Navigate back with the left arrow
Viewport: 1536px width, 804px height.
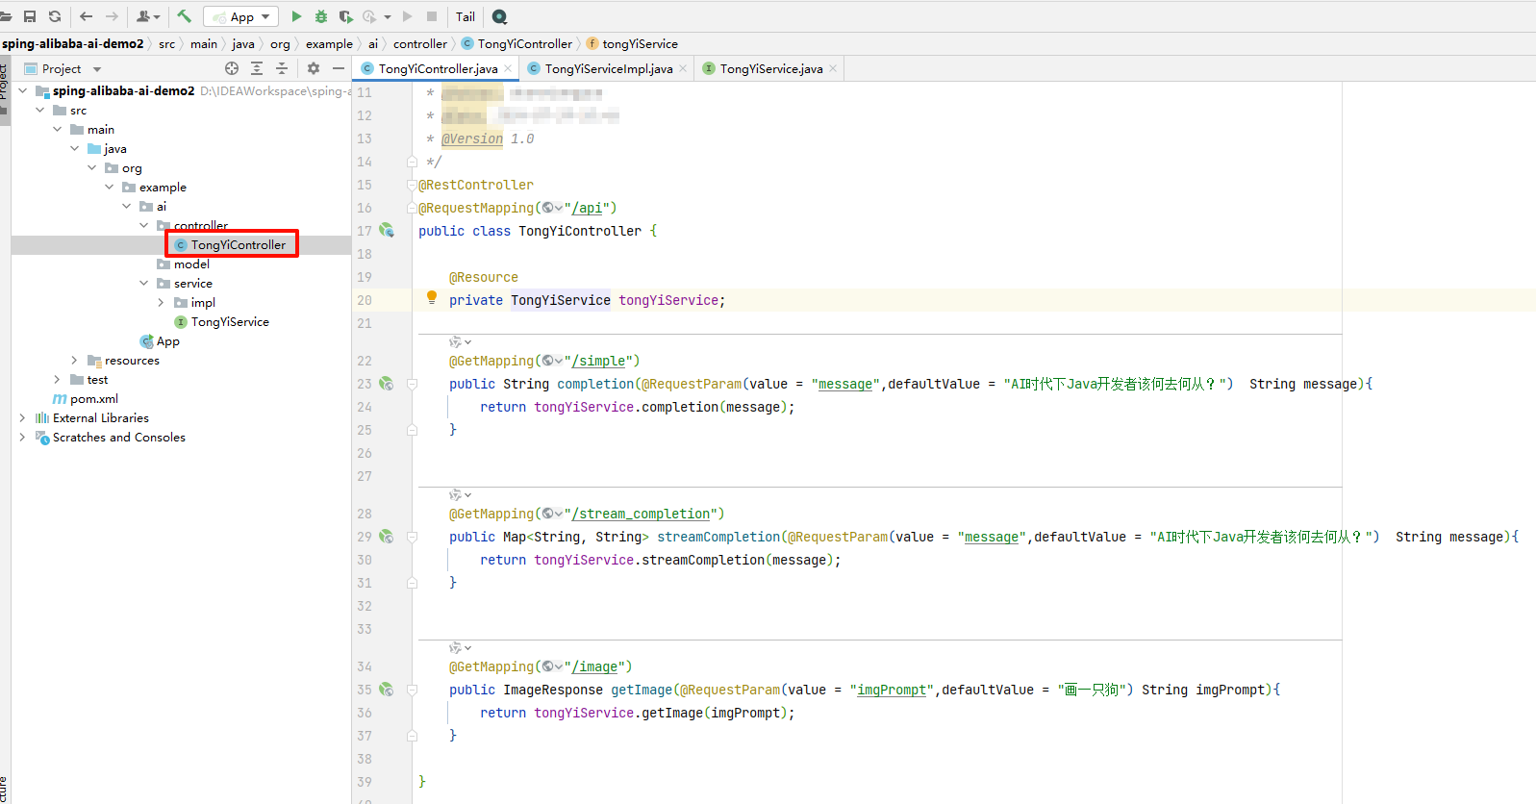(87, 16)
